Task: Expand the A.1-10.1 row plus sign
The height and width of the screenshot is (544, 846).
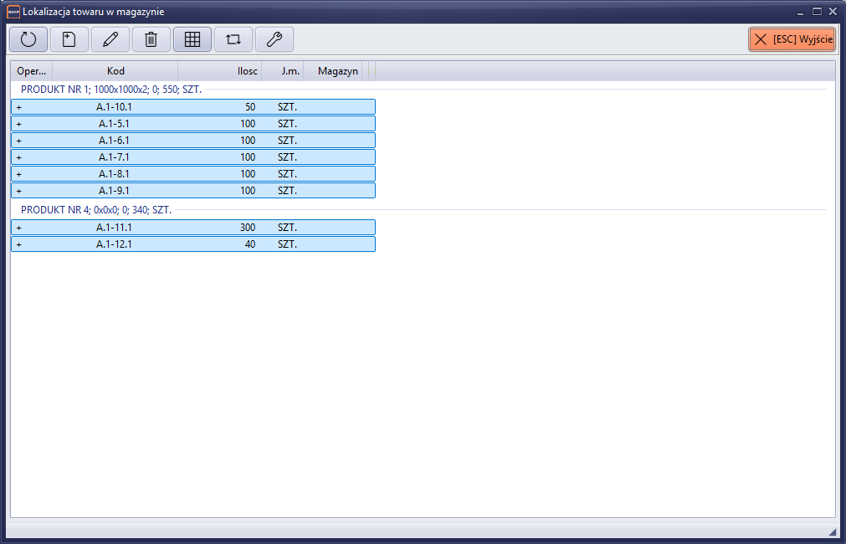Action: [x=18, y=107]
